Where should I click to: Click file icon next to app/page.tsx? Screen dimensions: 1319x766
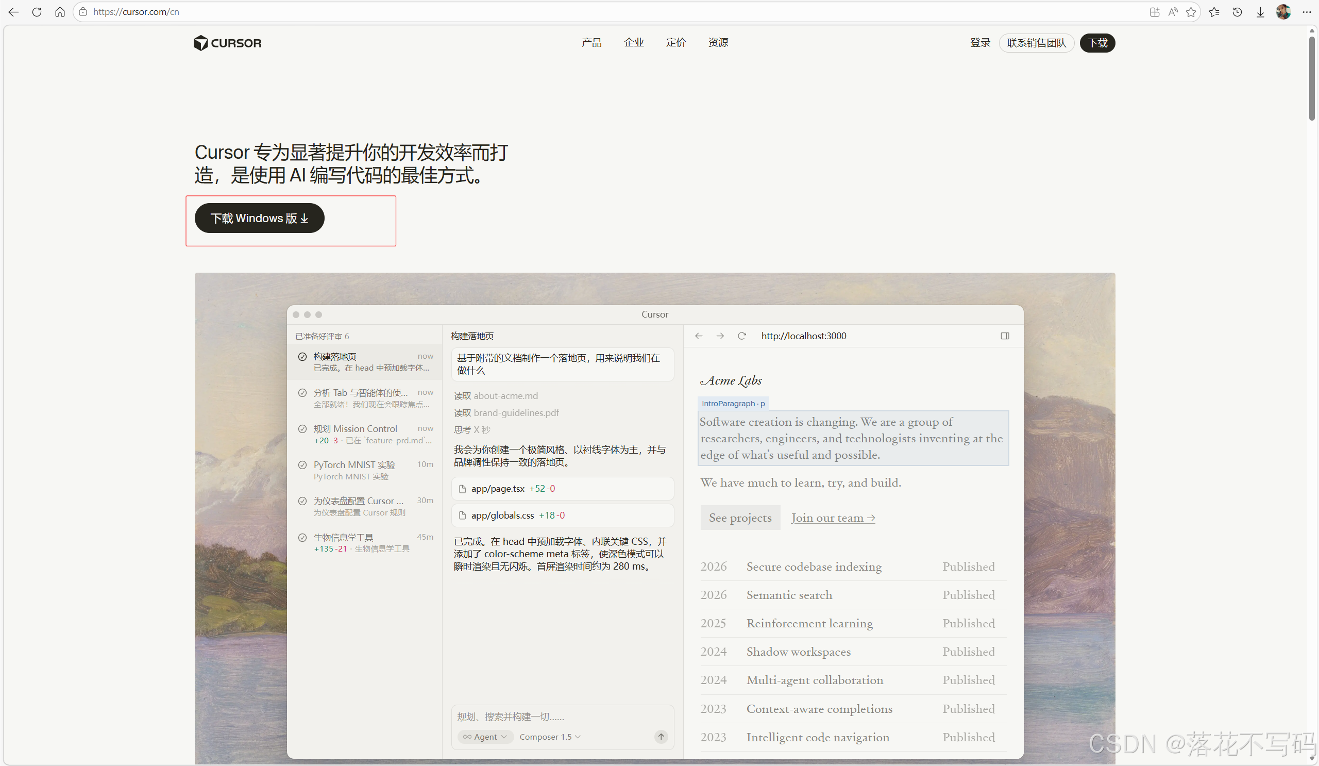pos(462,489)
